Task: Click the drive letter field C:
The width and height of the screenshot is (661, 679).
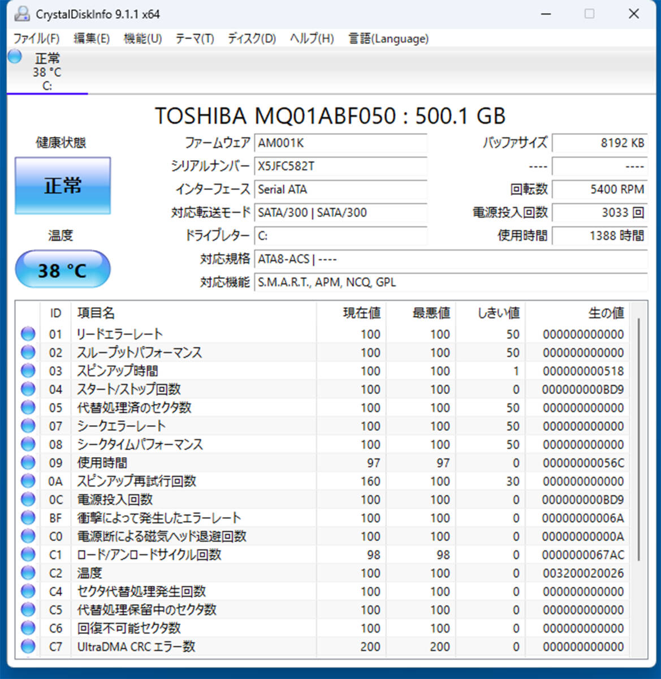Action: [x=340, y=236]
